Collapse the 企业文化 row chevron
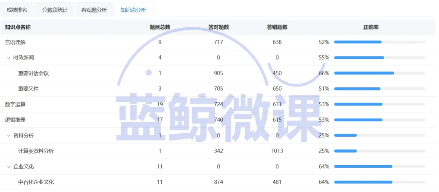The height and width of the screenshot is (192, 439). tap(9, 166)
